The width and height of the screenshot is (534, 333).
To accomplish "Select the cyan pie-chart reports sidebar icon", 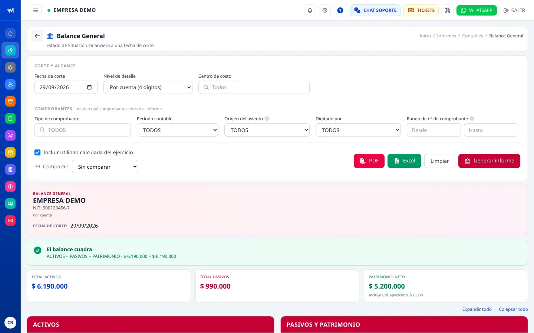I will [10, 50].
